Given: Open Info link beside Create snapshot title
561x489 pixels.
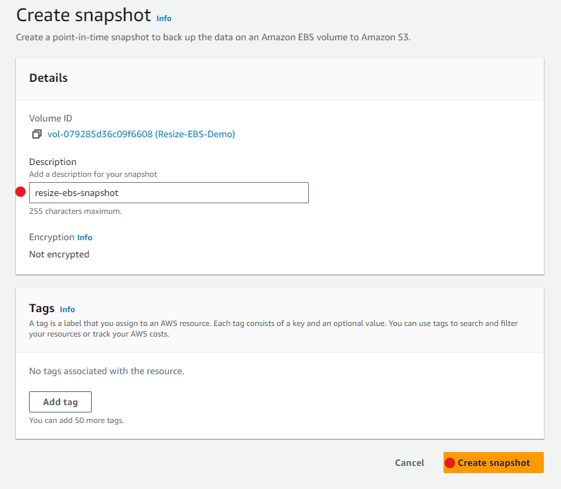Looking at the screenshot, I should coord(164,18).
